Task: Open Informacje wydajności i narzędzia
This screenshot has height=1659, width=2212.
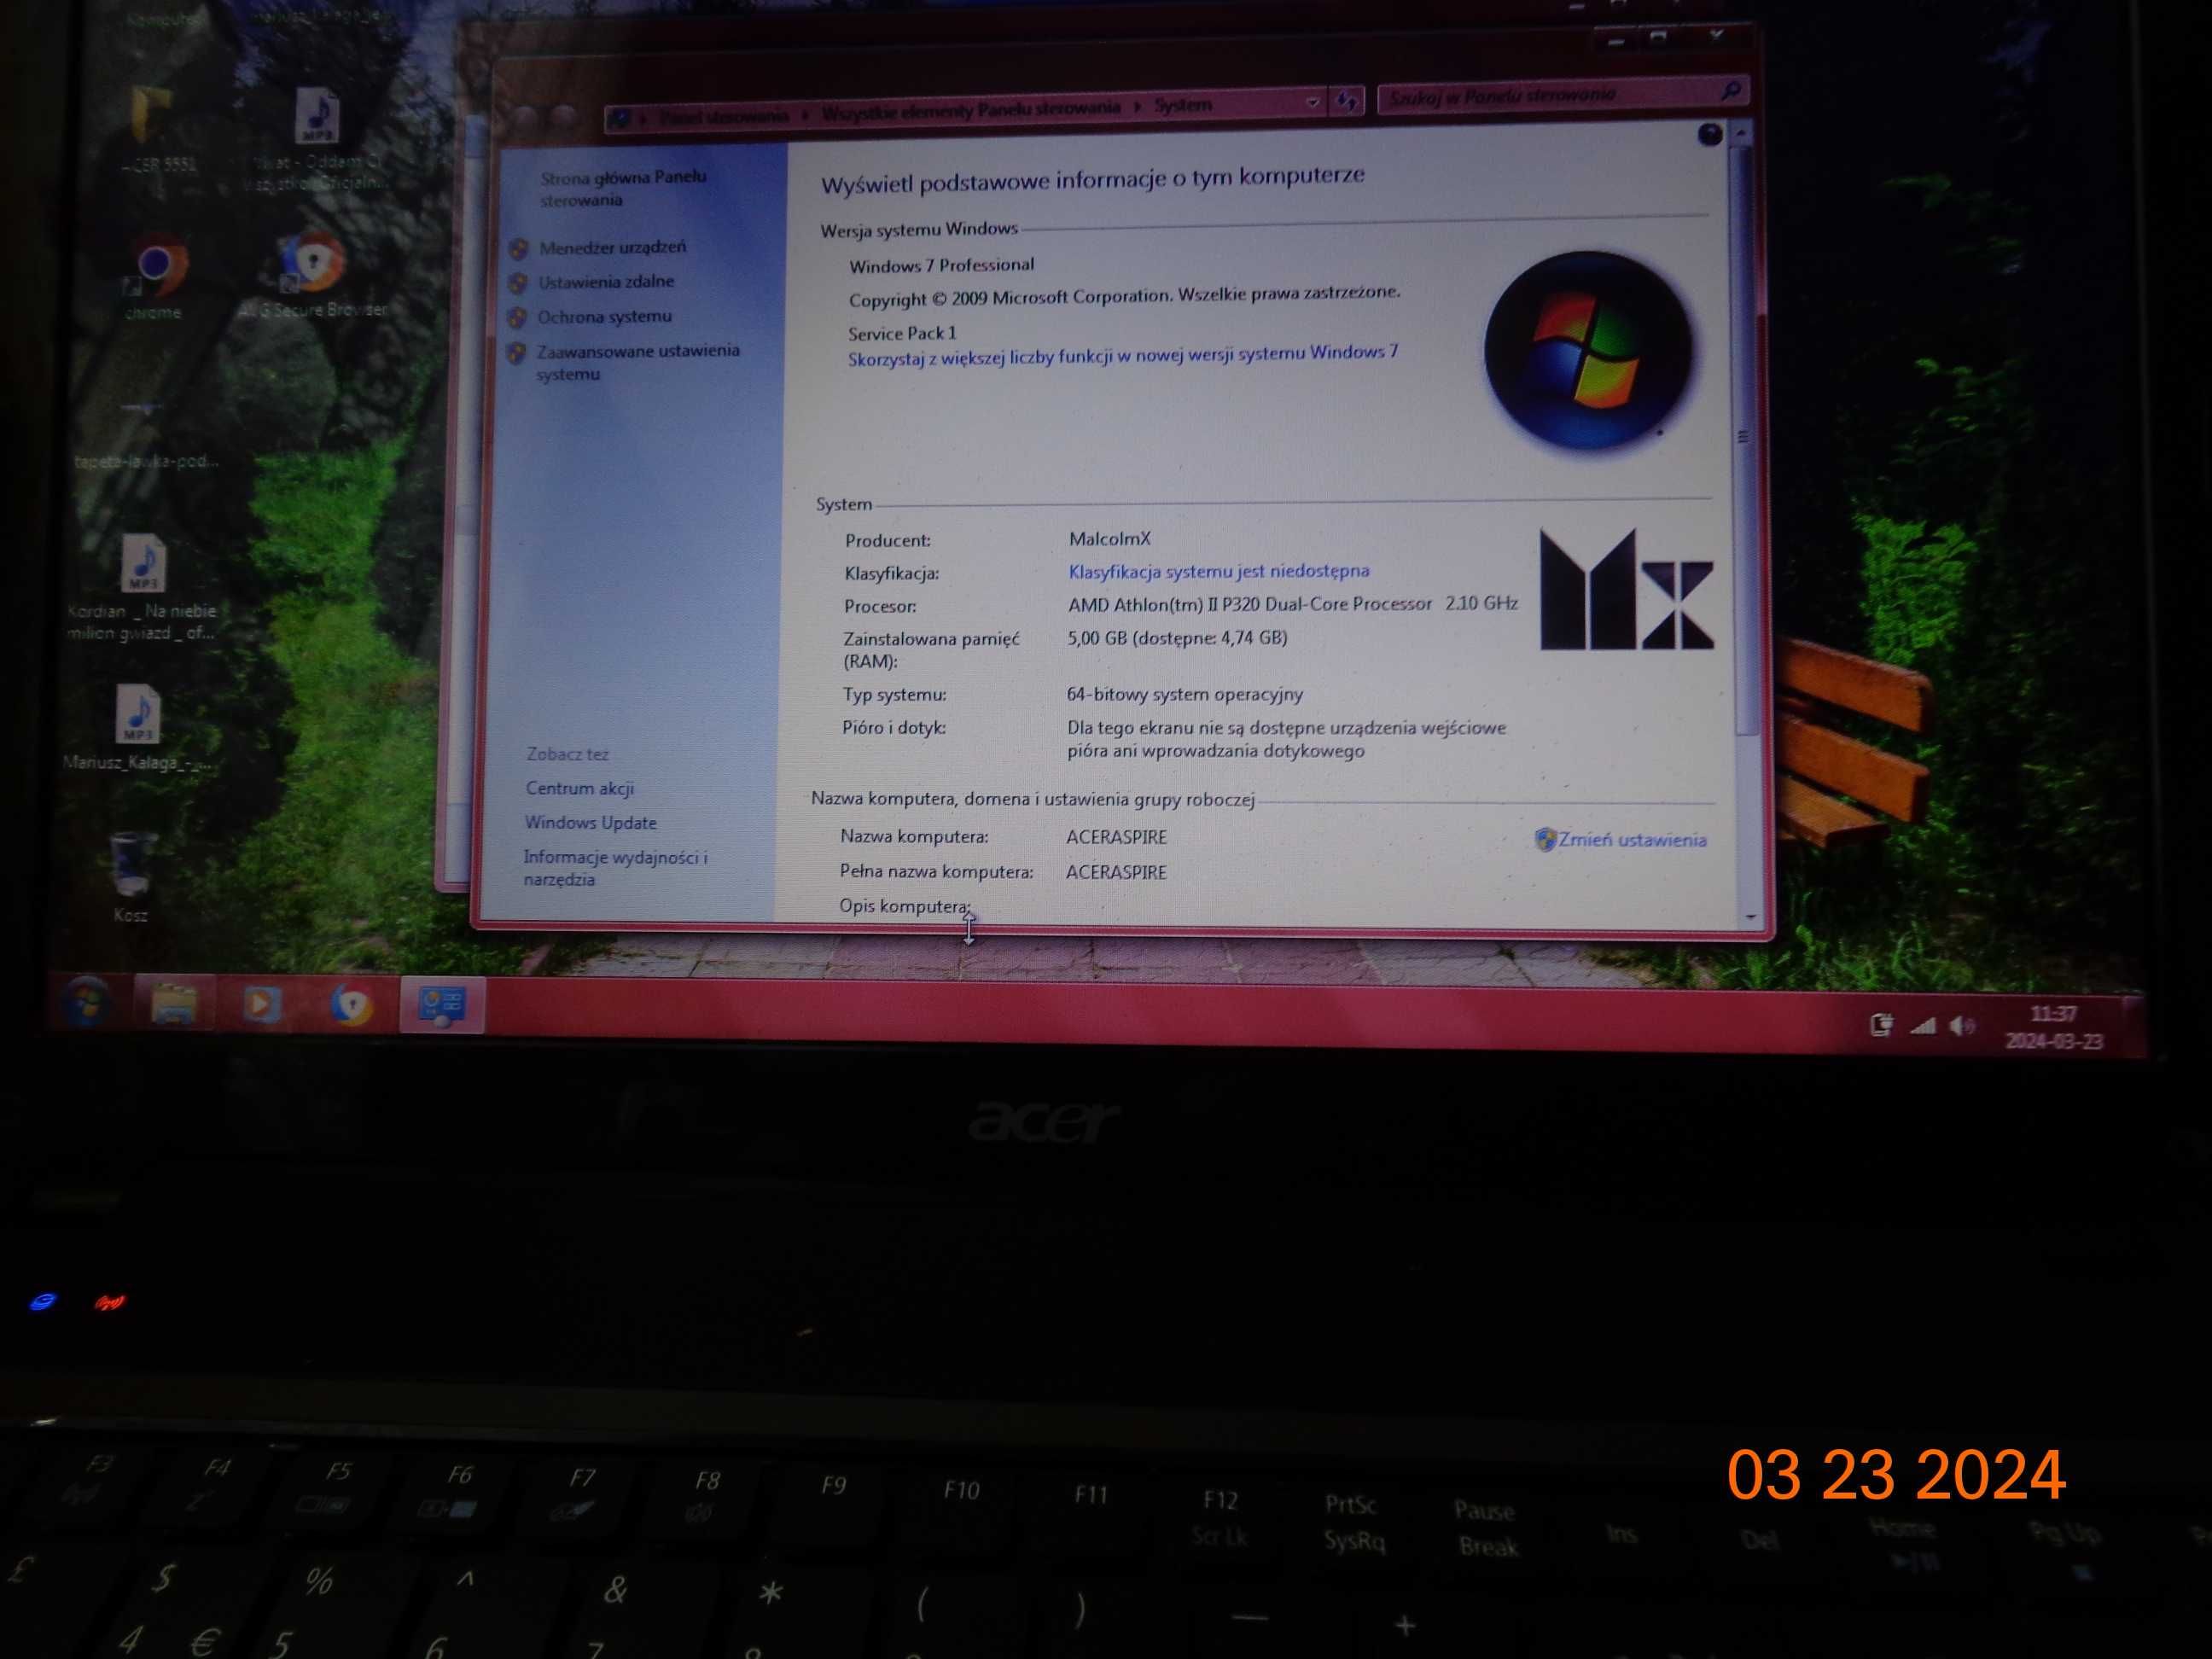Action: tap(615, 868)
